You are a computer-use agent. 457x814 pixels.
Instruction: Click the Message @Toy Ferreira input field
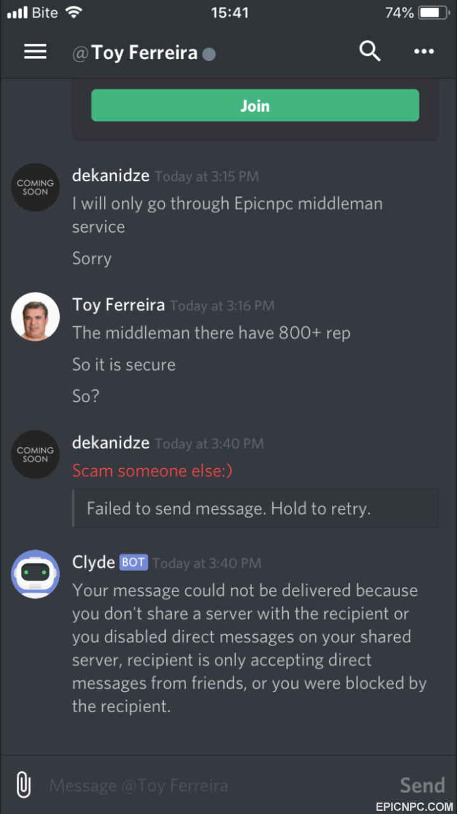pos(216,785)
